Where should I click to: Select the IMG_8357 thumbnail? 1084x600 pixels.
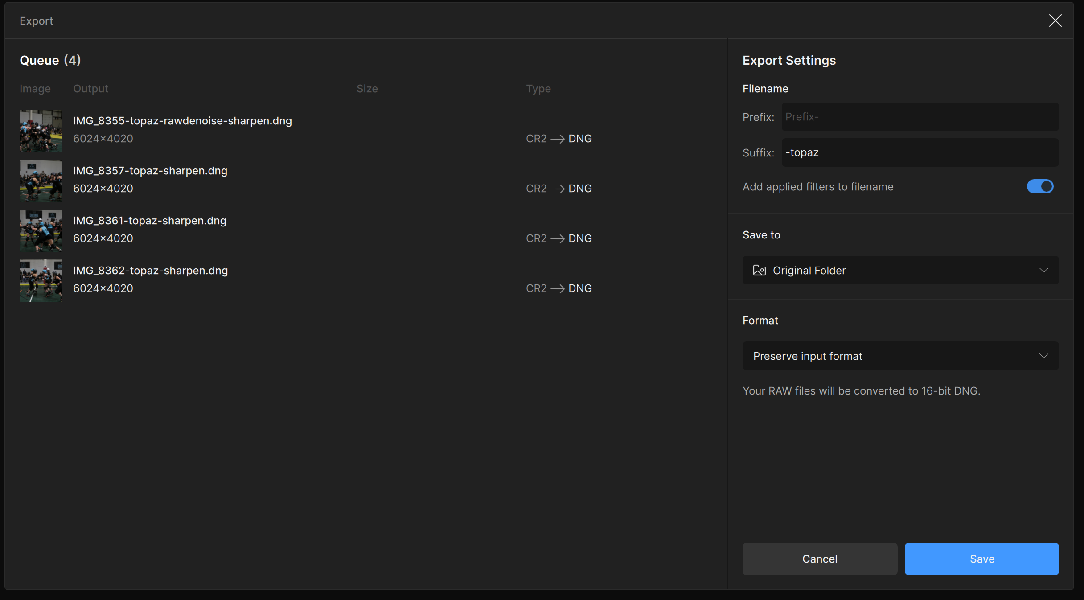click(x=41, y=181)
